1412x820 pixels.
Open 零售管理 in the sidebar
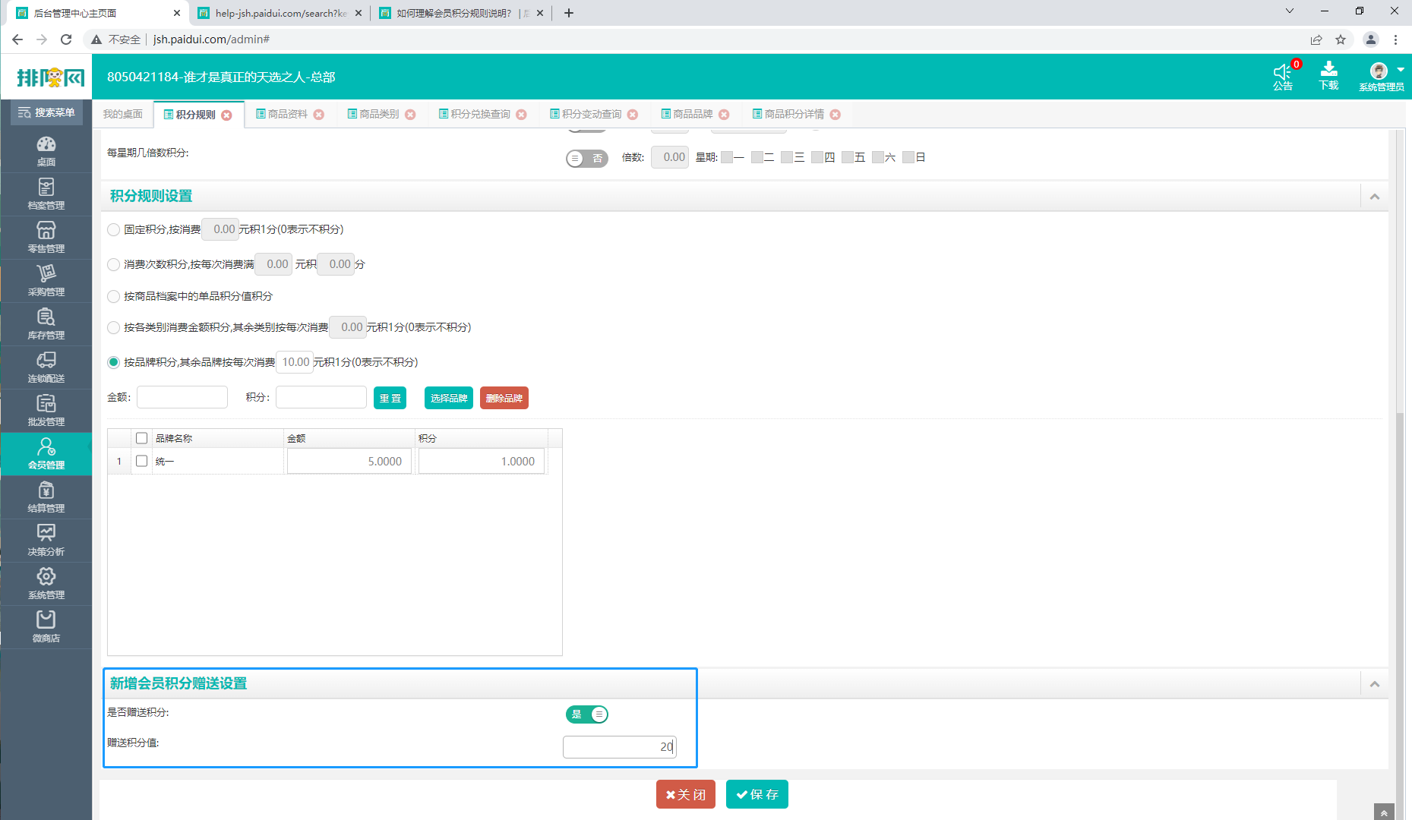pyautogui.click(x=46, y=238)
